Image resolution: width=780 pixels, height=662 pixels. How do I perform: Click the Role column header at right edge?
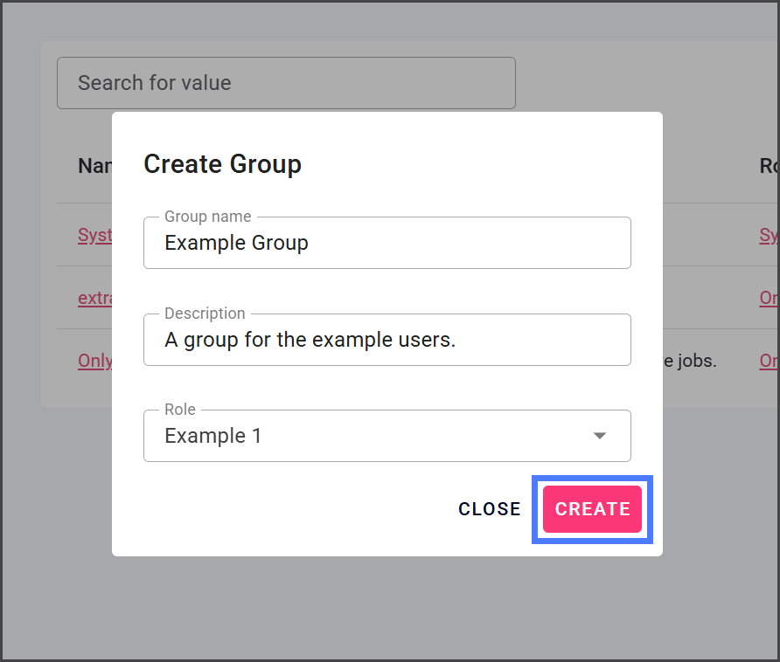point(769,165)
